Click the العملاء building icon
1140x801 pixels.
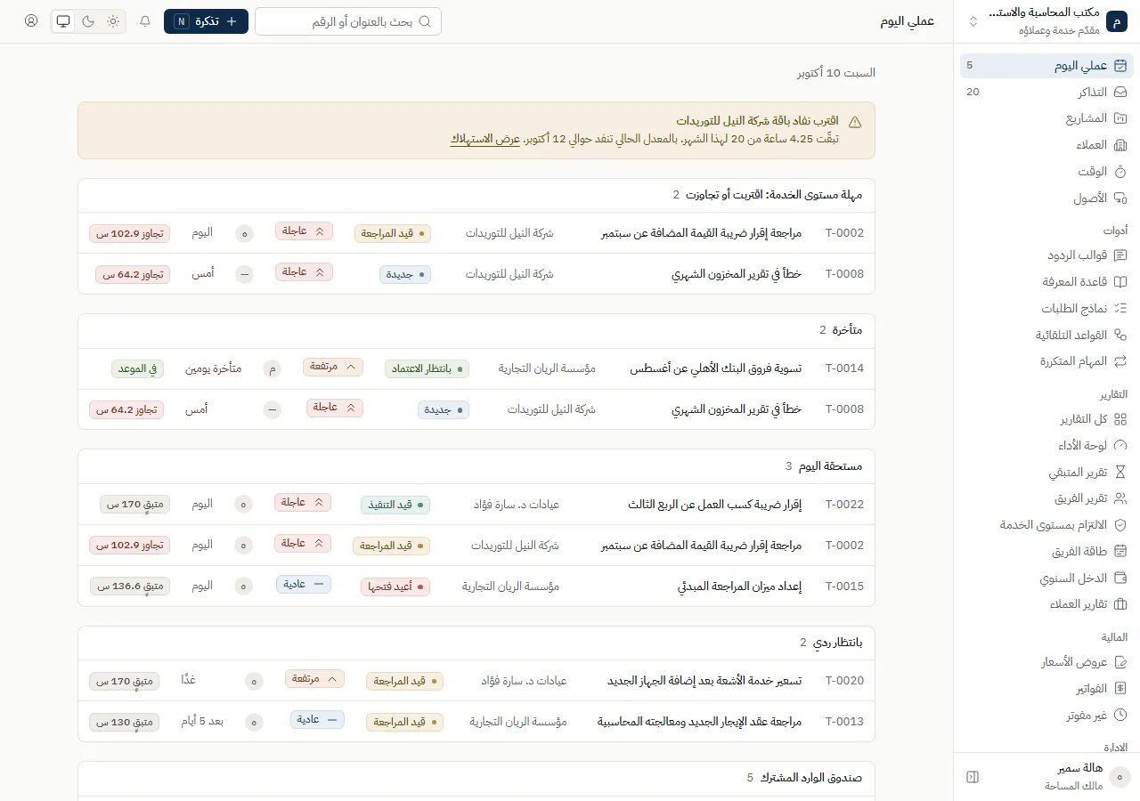point(1120,145)
